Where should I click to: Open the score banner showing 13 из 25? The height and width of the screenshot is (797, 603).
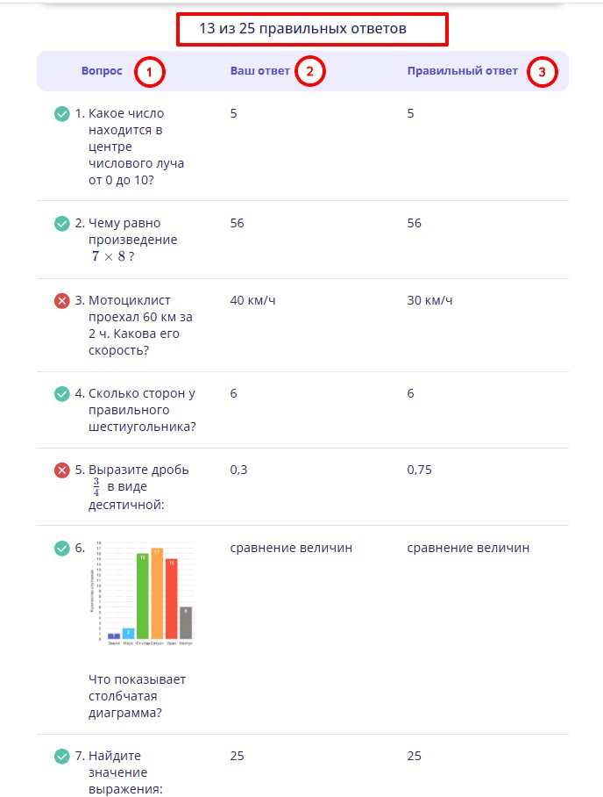[x=312, y=28]
